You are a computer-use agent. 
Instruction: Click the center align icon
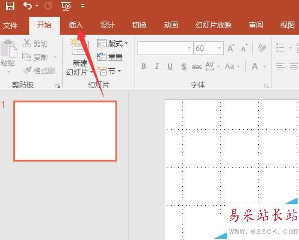[x=294, y=66]
